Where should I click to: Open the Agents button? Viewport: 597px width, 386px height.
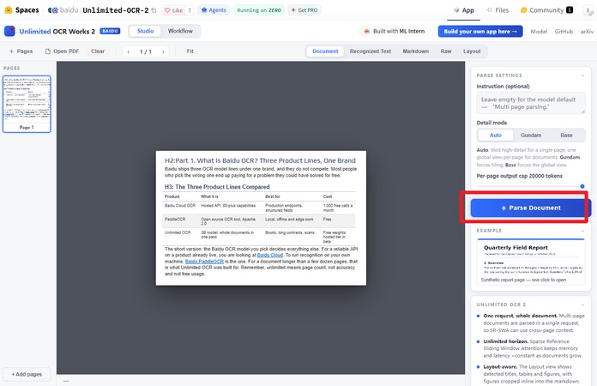click(214, 10)
